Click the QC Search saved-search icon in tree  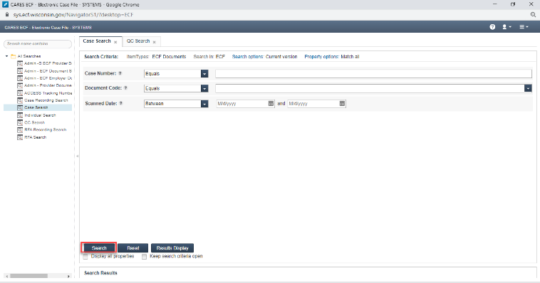click(20, 122)
